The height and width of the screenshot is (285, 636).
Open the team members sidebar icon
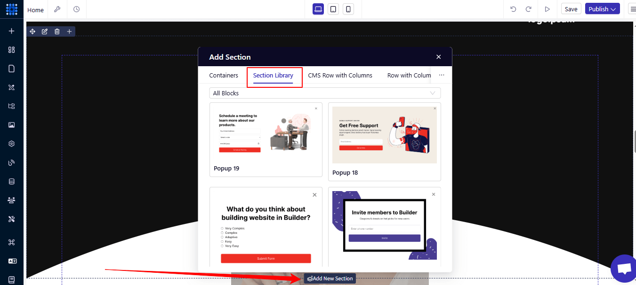pos(12,200)
